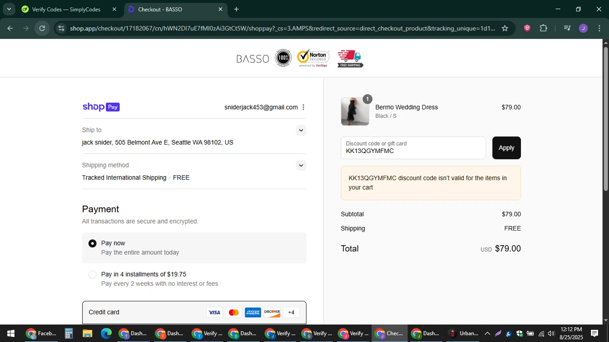Screen dimensions: 609x342
Task: Apply the discount code
Action: tap(506, 148)
